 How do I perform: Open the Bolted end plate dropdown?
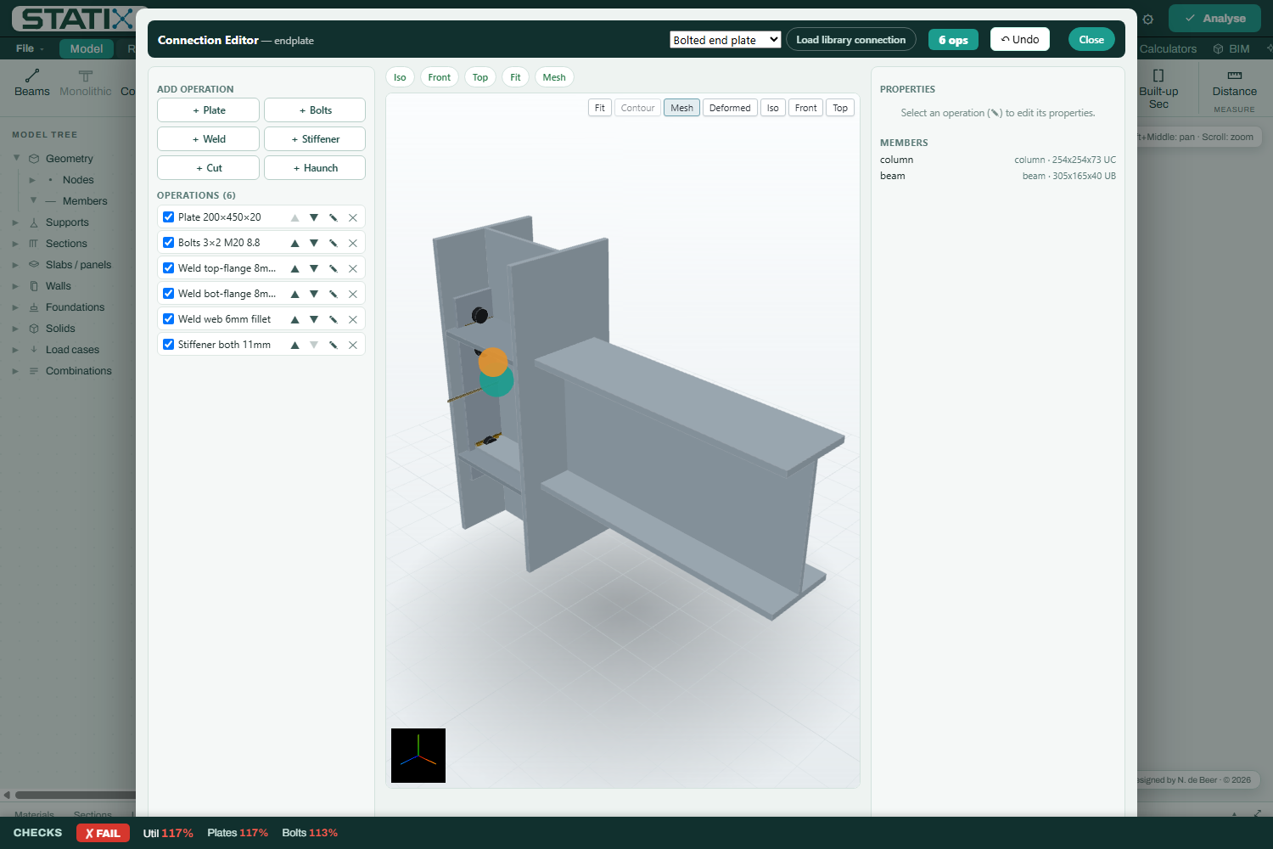point(726,40)
